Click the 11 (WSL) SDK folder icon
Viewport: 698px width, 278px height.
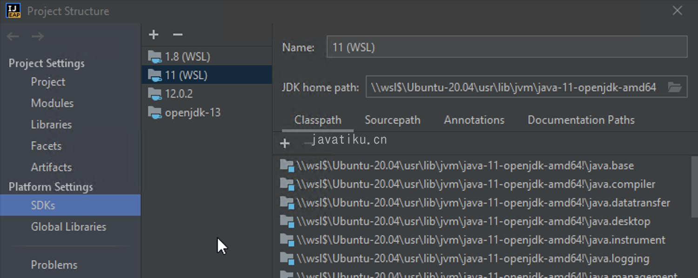tap(154, 75)
